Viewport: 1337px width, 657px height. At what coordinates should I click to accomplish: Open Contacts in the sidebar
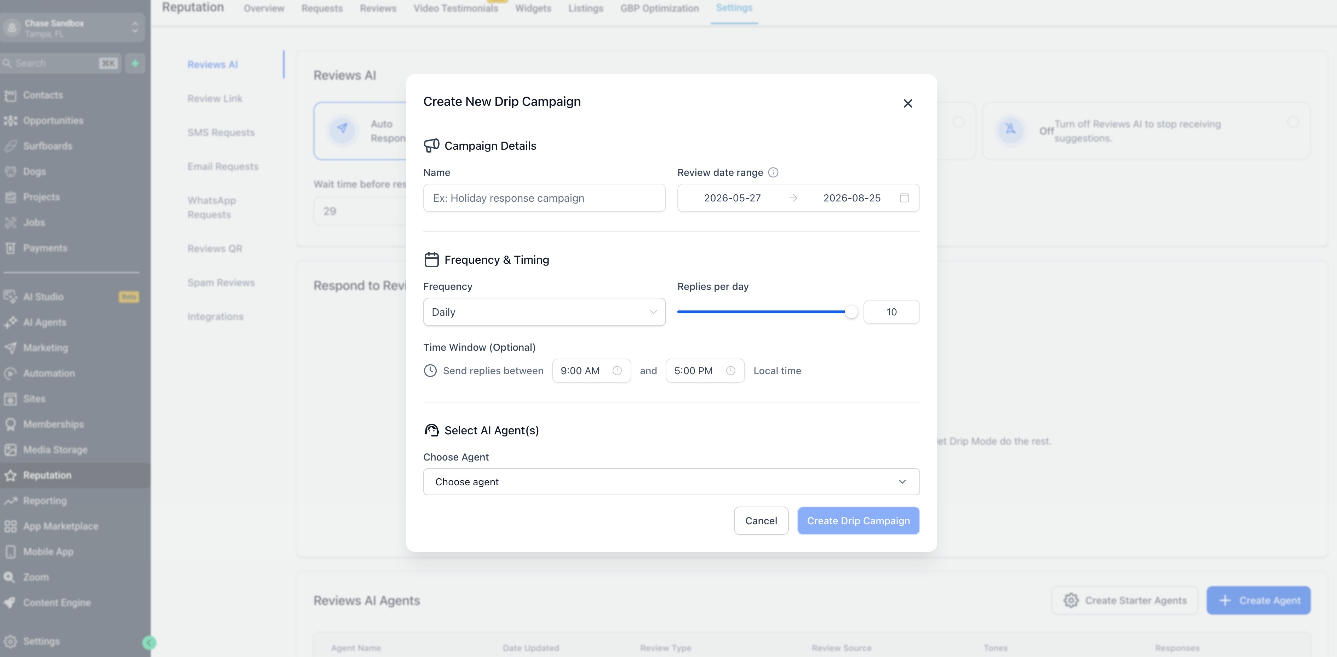pos(43,95)
